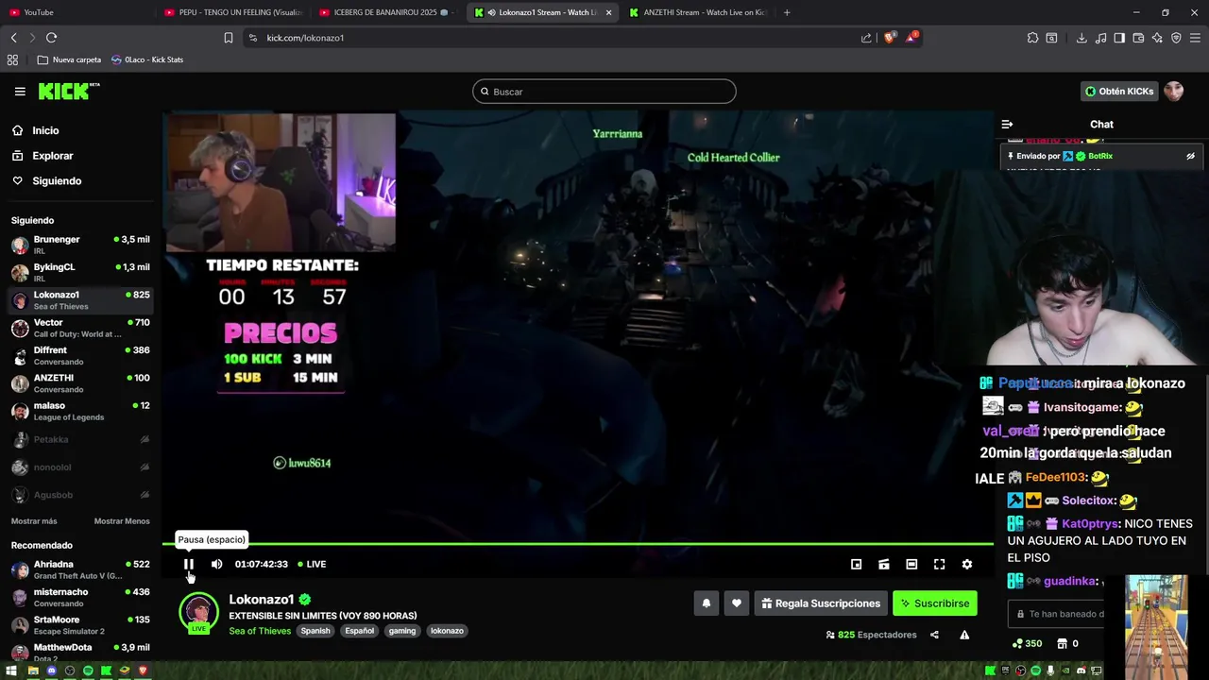Open a new browser tab
The width and height of the screenshot is (1209, 680).
(787, 12)
